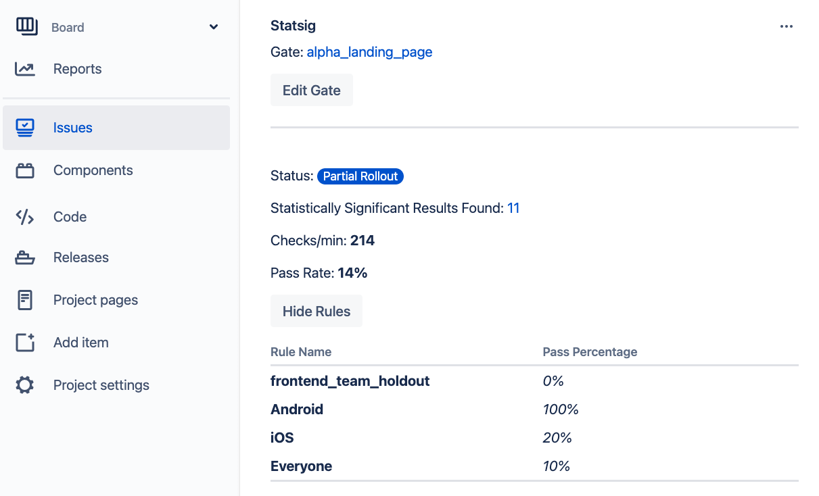Image resolution: width=819 pixels, height=496 pixels.
Task: Click the Pass Rate value 14%
Action: coord(352,273)
